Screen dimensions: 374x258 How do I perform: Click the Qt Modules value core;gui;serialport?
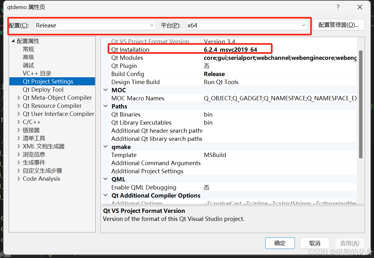click(280, 58)
